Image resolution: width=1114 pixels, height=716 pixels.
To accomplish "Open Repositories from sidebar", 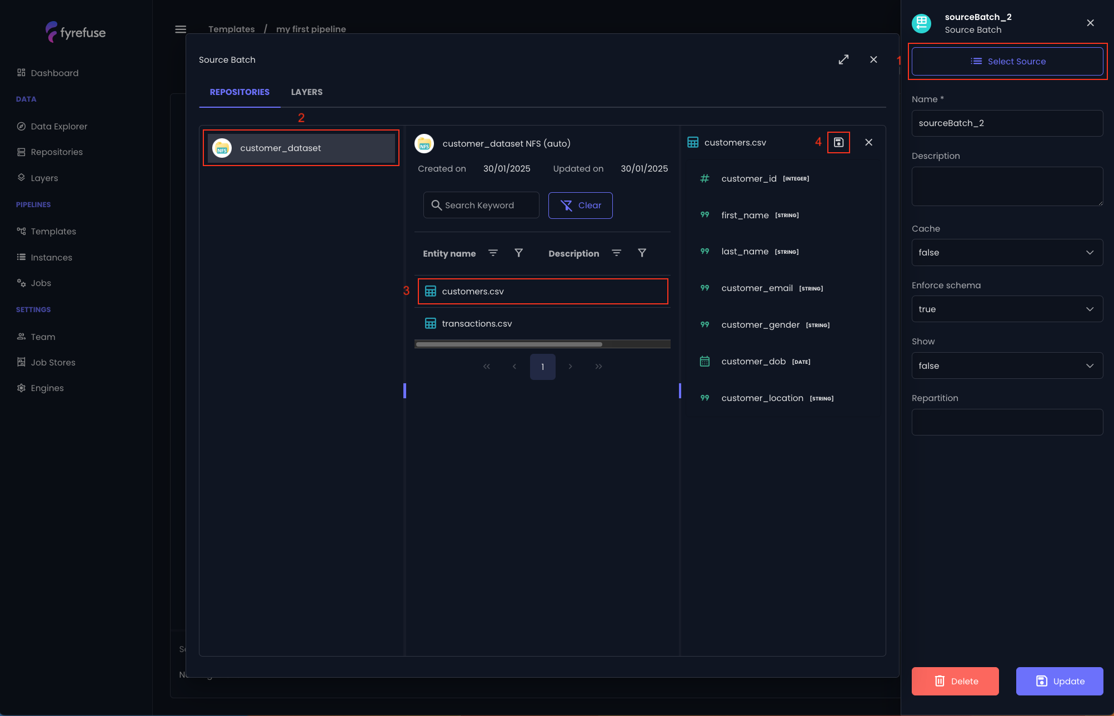I will pos(49,152).
